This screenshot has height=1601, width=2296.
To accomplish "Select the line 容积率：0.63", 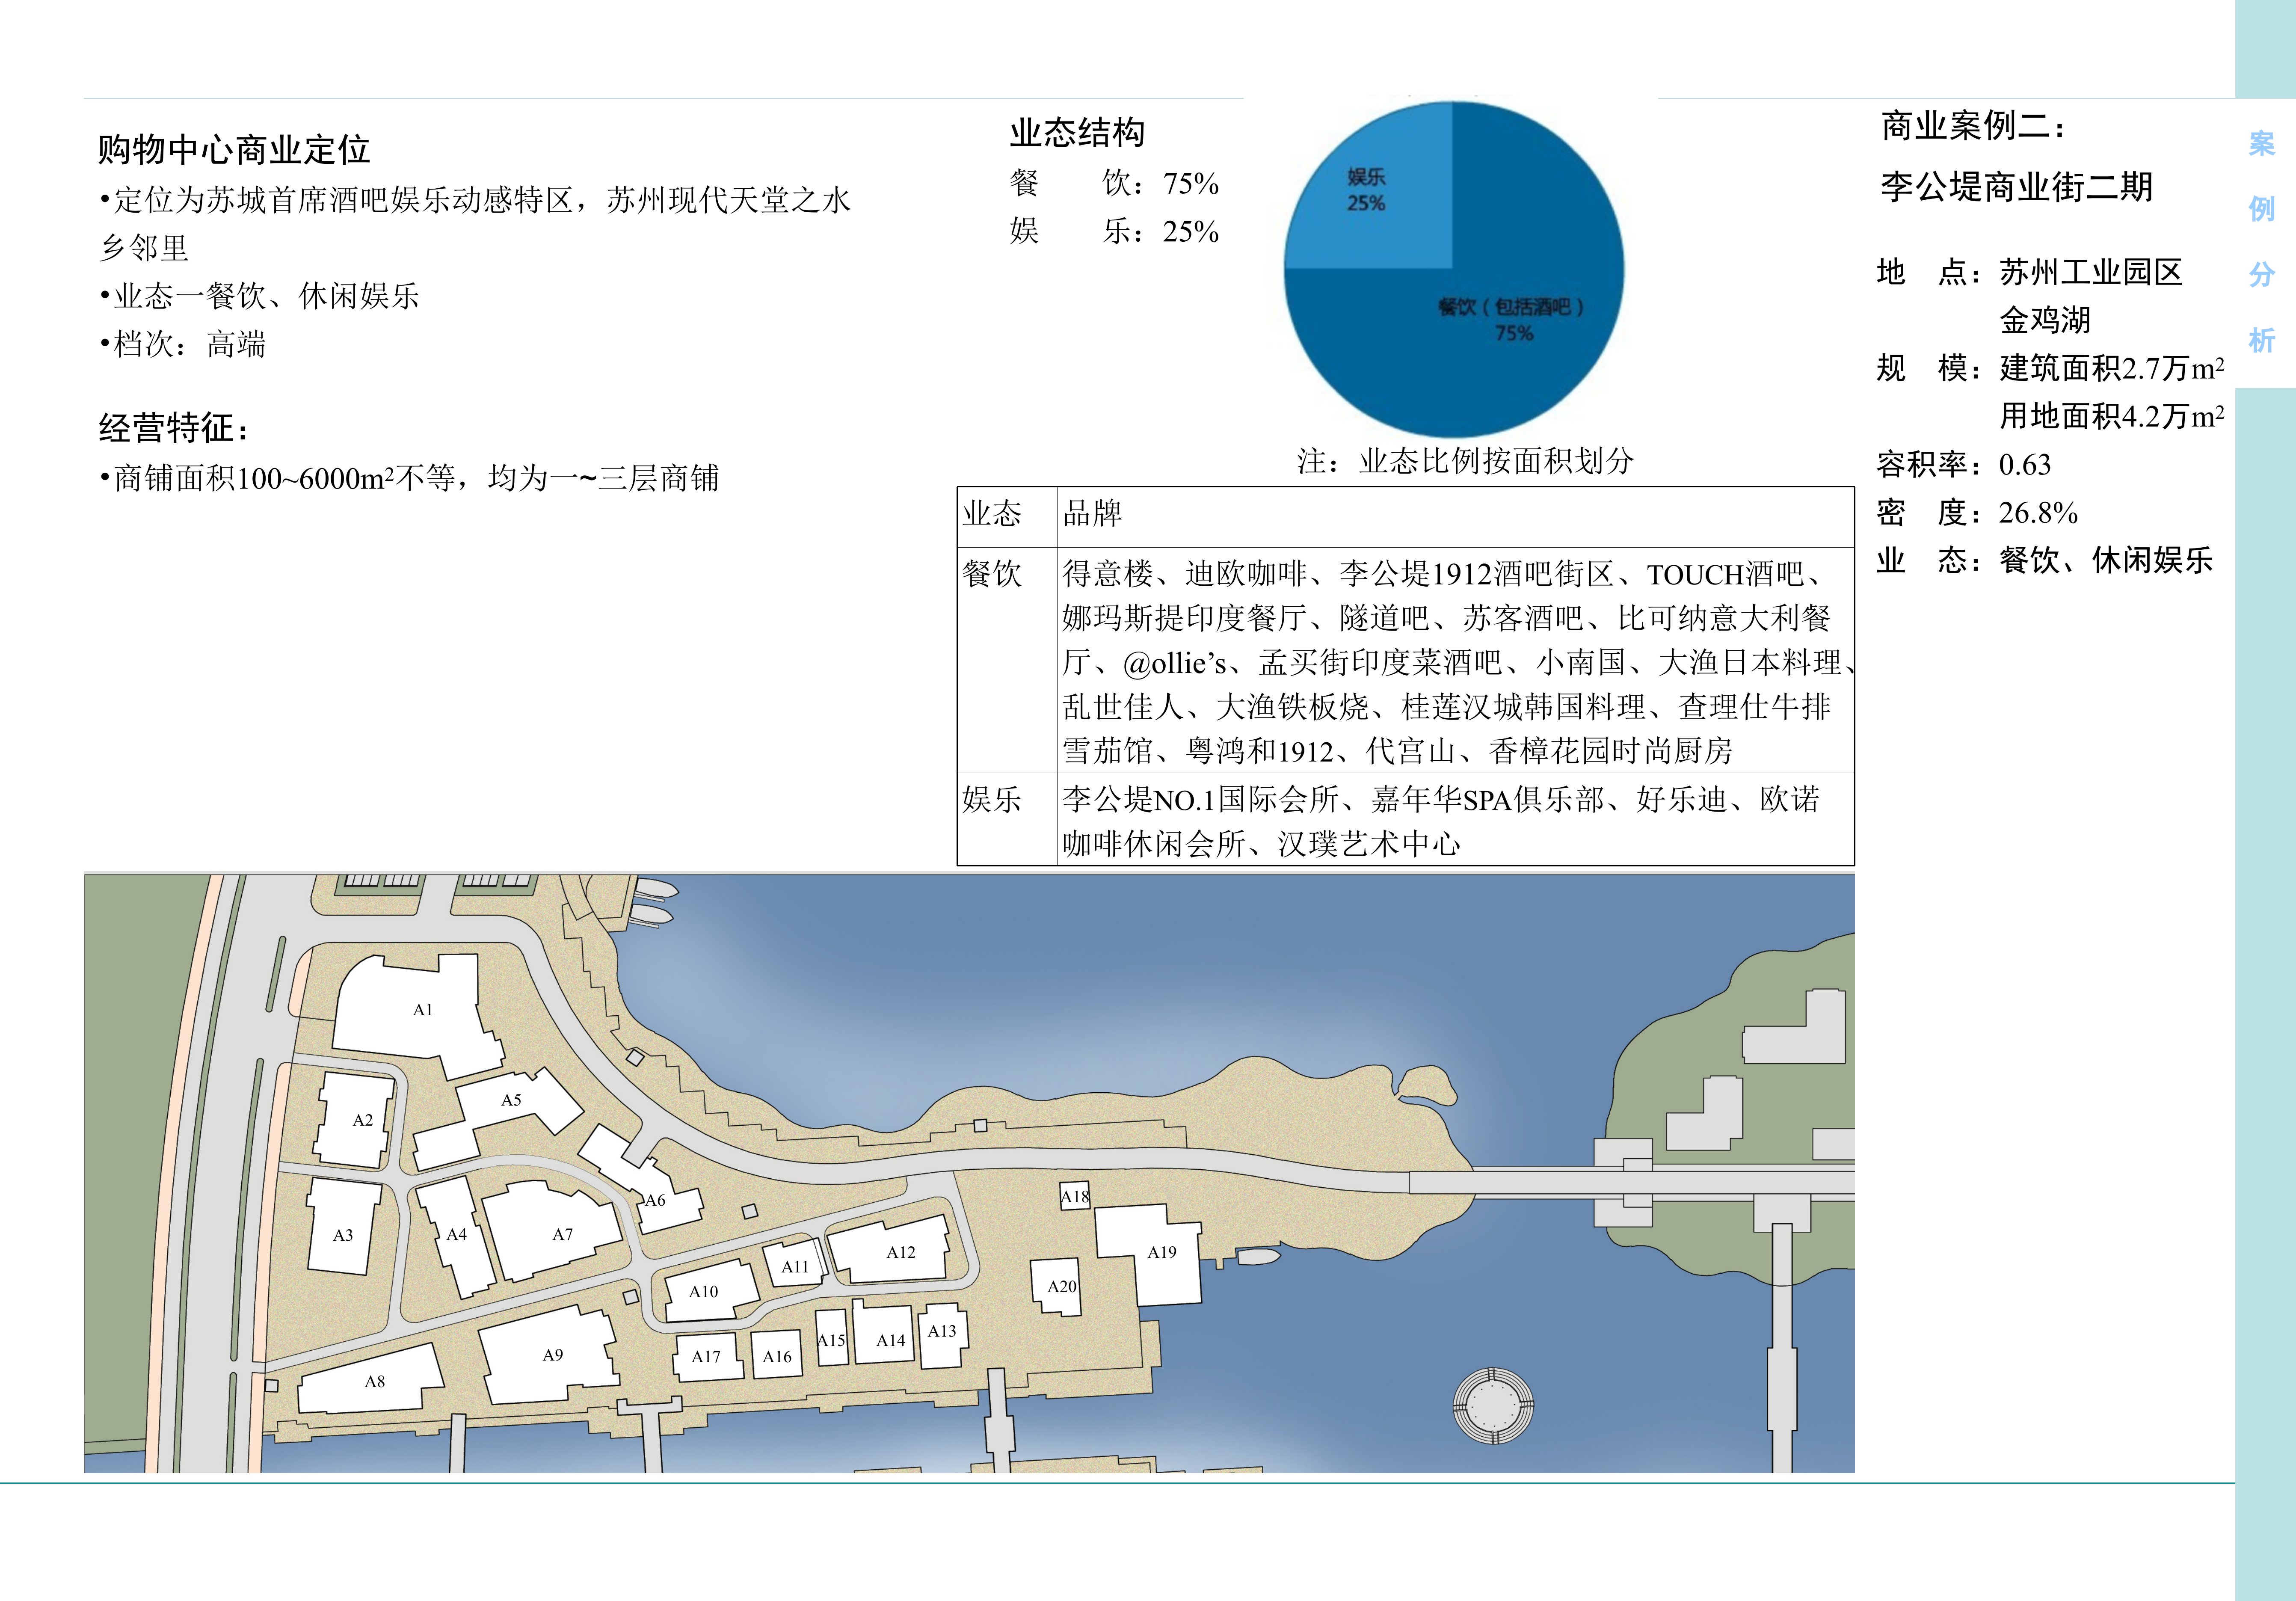I will tap(1964, 464).
